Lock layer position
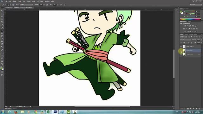 189,43
